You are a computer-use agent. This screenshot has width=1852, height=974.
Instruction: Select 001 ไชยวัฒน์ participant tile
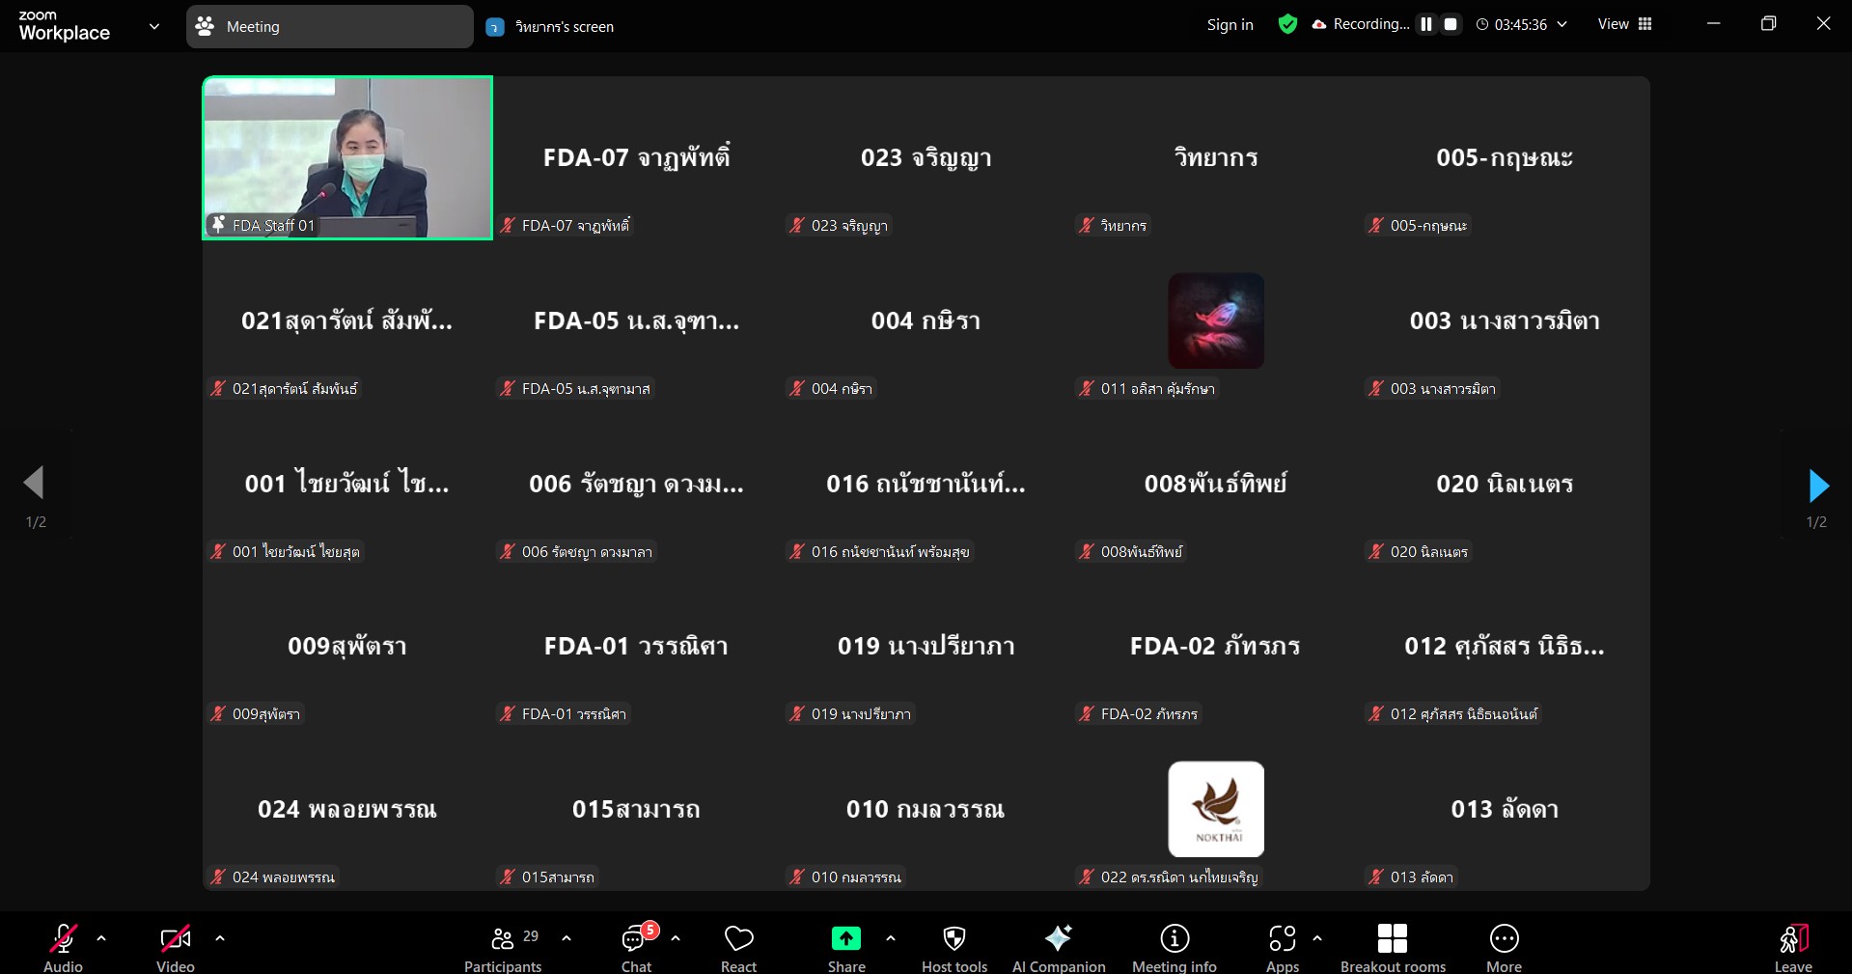347,484
